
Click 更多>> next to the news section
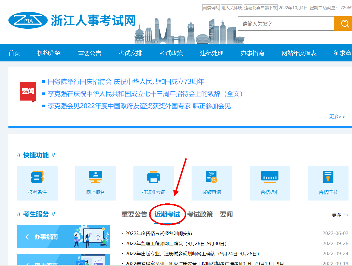pyautogui.click(x=337, y=116)
